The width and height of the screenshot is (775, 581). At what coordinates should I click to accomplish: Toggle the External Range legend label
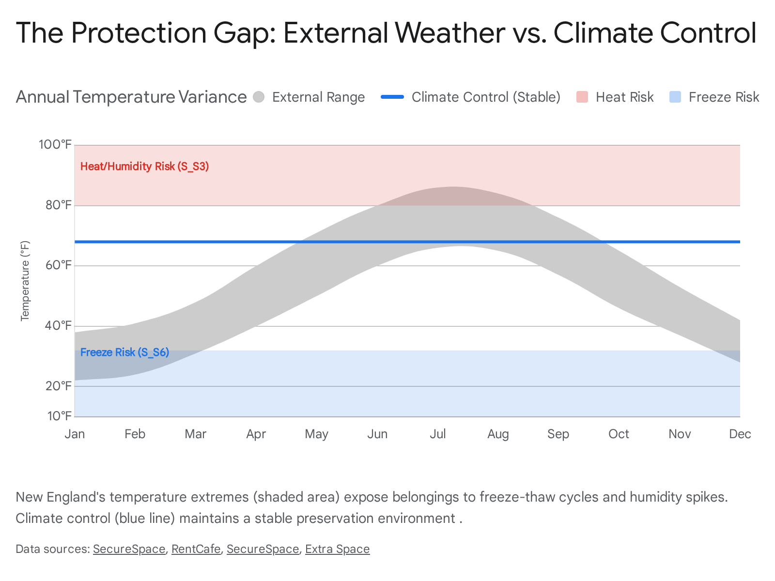click(318, 97)
